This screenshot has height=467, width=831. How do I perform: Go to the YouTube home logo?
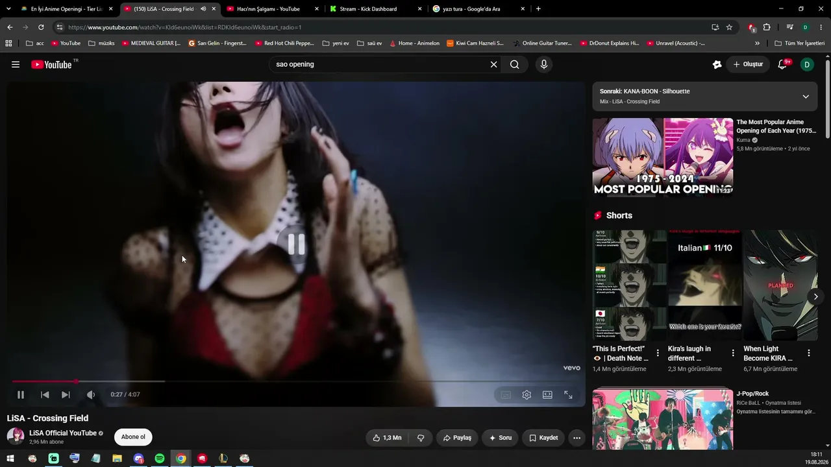[51, 64]
